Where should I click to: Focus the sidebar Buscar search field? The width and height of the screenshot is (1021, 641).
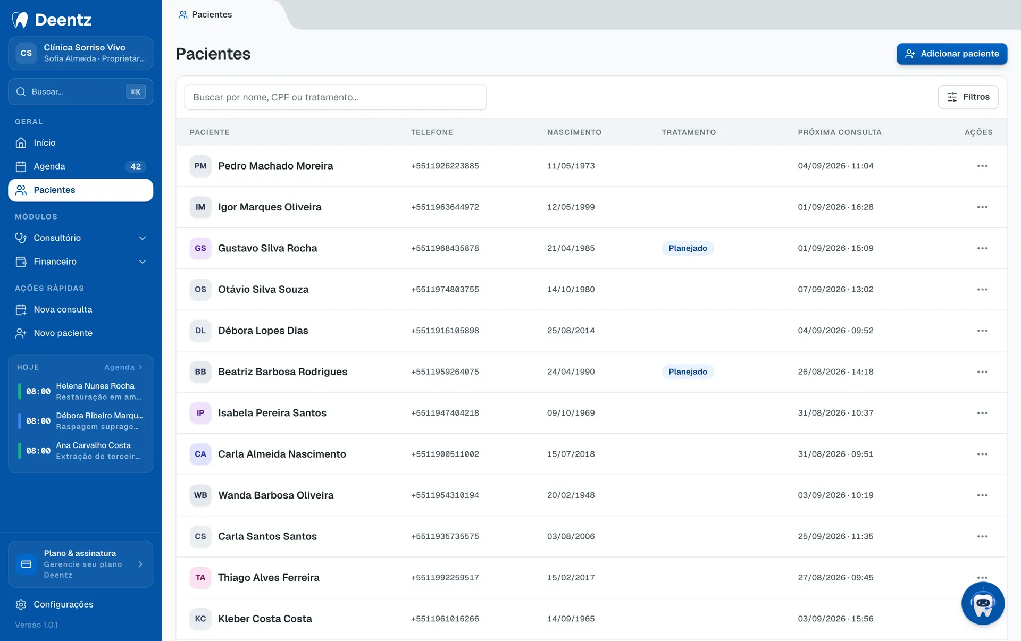click(x=81, y=92)
